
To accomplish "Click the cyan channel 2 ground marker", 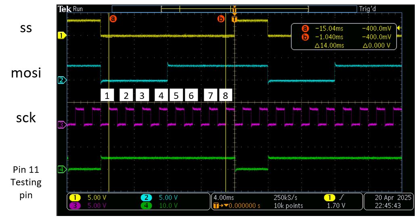I will click(x=61, y=80).
